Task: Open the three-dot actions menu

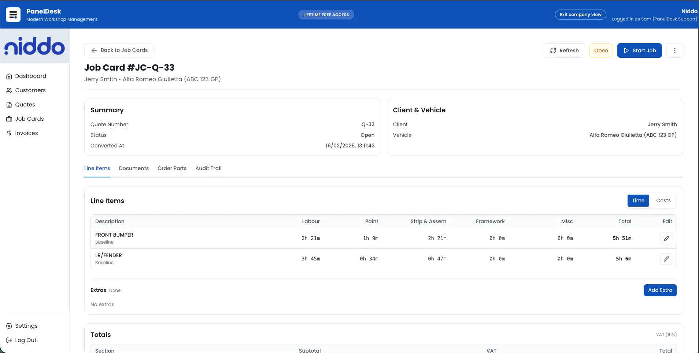Action: [x=675, y=50]
